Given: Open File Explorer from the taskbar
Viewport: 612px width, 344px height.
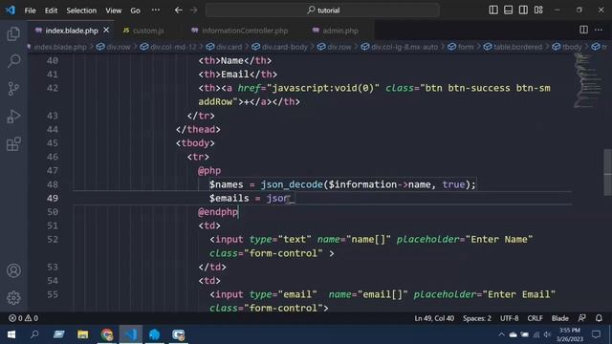Looking at the screenshot, I should (83, 334).
